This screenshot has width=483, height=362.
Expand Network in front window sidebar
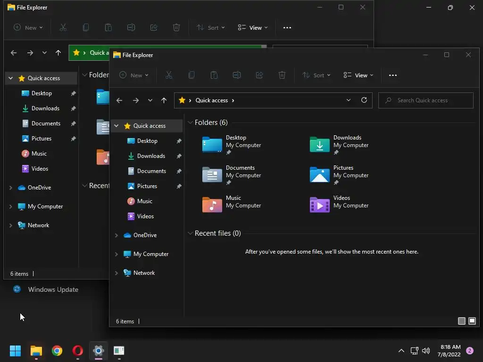click(117, 273)
